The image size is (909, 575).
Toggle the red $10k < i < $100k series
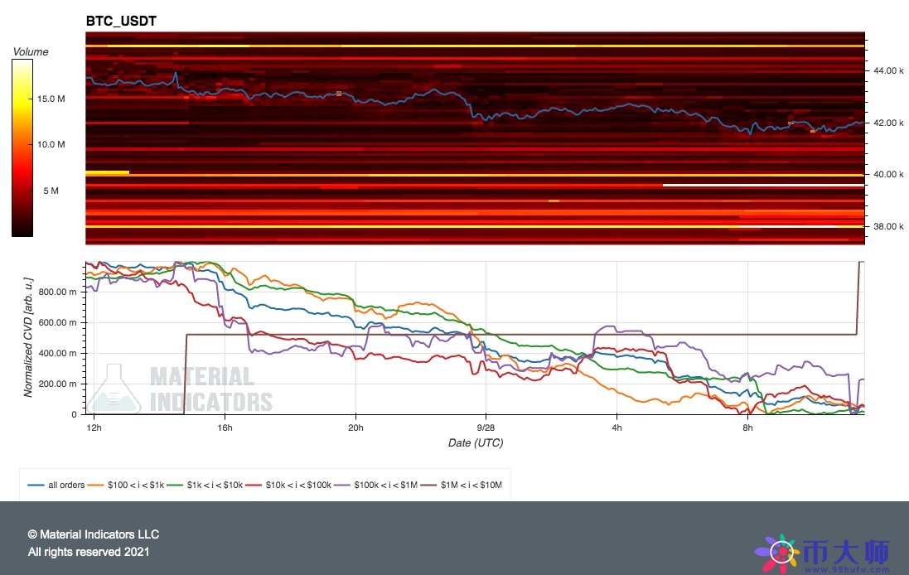[x=296, y=485]
